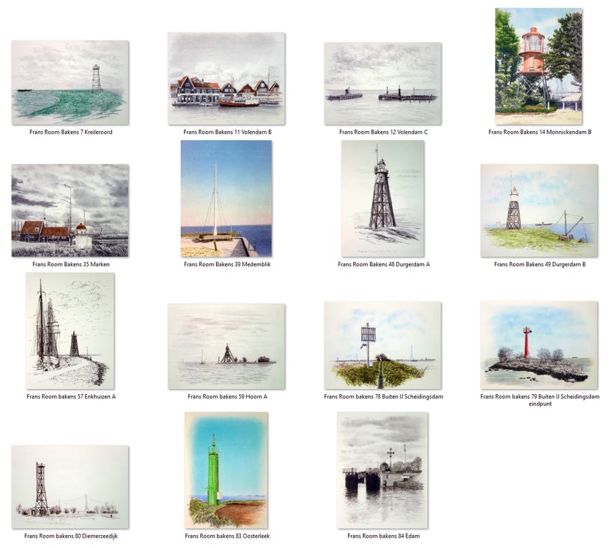The width and height of the screenshot is (611, 548).
Task: Click the Durgerdam A tower drawing
Action: [382, 198]
